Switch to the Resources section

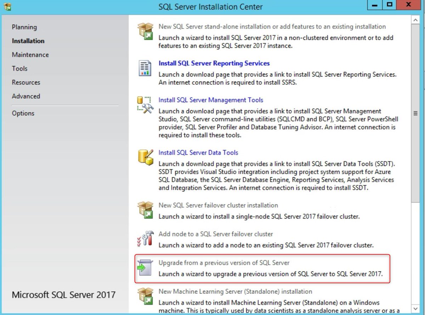(26, 82)
